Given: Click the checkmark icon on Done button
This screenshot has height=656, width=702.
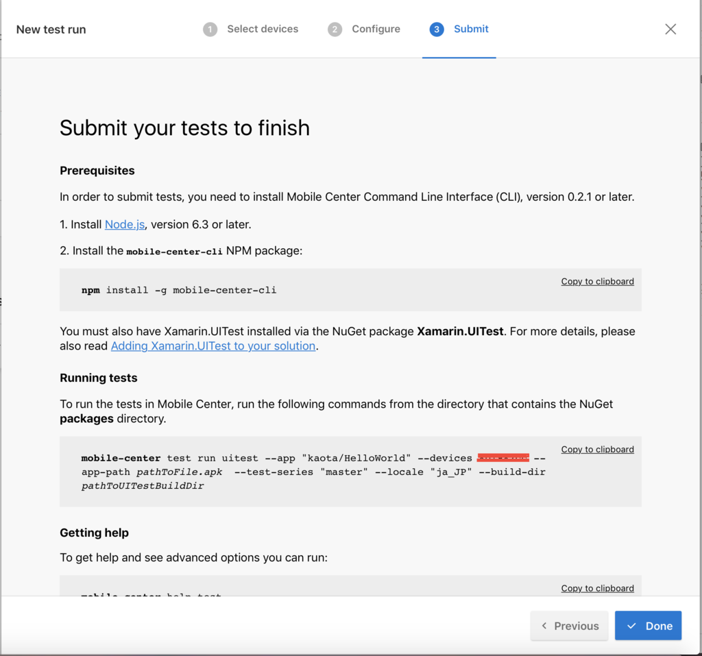Looking at the screenshot, I should (x=631, y=626).
